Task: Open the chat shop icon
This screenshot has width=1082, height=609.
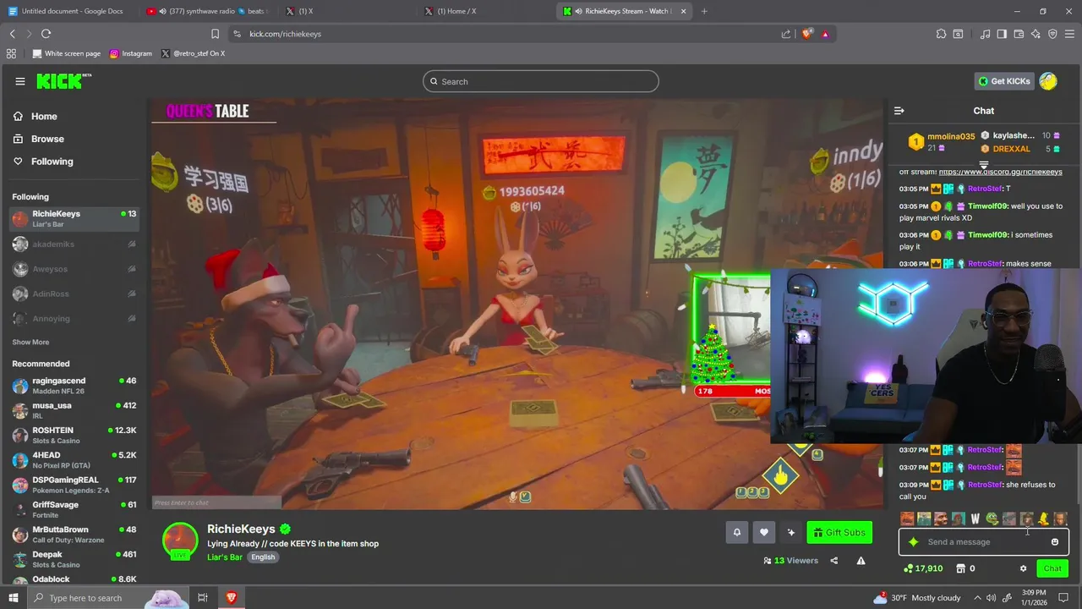Action: pos(960,568)
